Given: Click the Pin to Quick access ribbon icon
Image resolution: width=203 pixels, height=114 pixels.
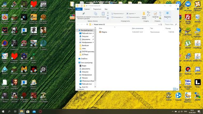Looking at the screenshot, I should tap(83, 14).
